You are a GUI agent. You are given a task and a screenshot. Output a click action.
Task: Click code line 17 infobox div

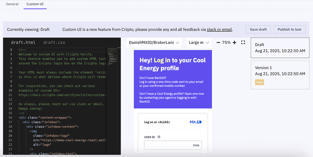coord(41,122)
